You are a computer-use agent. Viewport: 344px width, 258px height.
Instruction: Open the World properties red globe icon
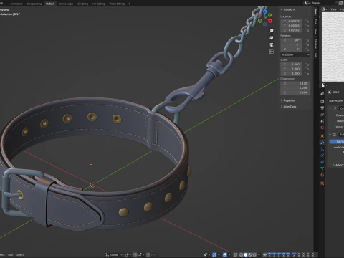(x=322, y=128)
